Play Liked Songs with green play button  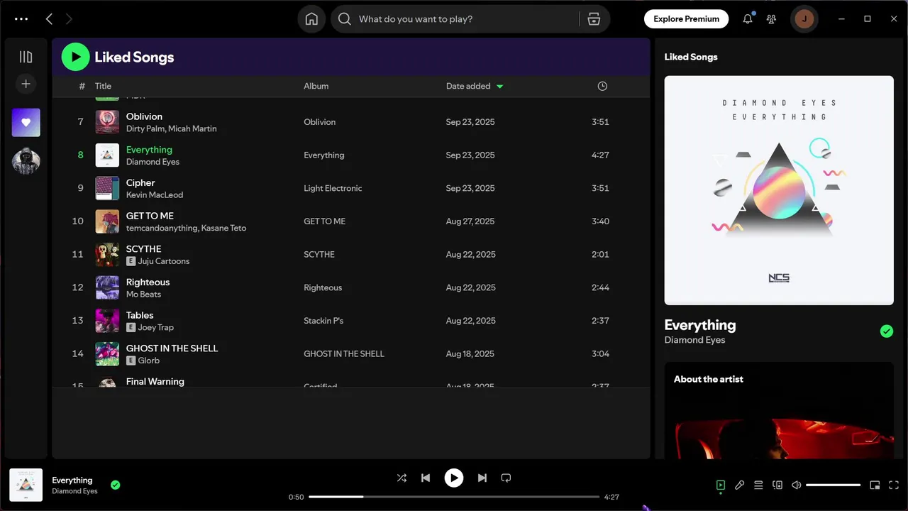(x=75, y=57)
